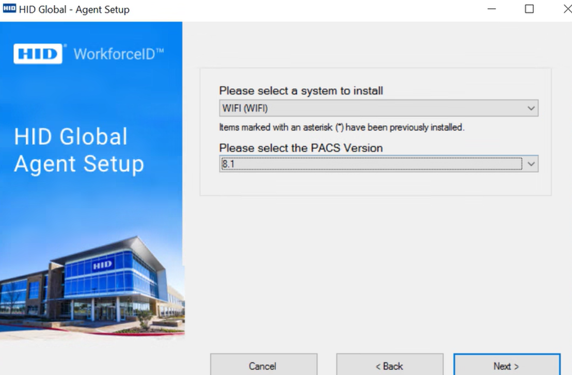Image resolution: width=572 pixels, height=375 pixels.
Task: Click the 'Please select a system to install' label
Action: tap(301, 91)
